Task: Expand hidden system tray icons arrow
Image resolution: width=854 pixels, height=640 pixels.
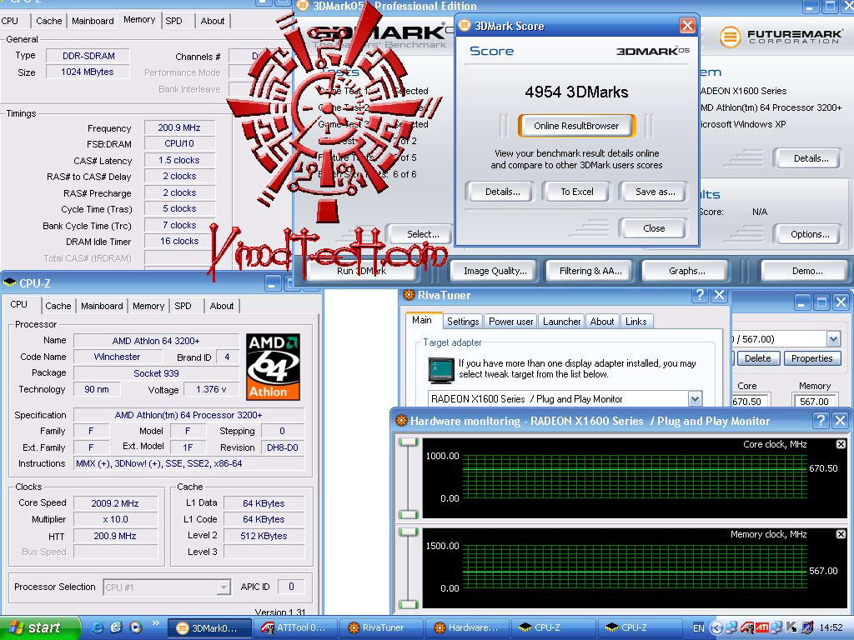Action: pyautogui.click(x=716, y=628)
